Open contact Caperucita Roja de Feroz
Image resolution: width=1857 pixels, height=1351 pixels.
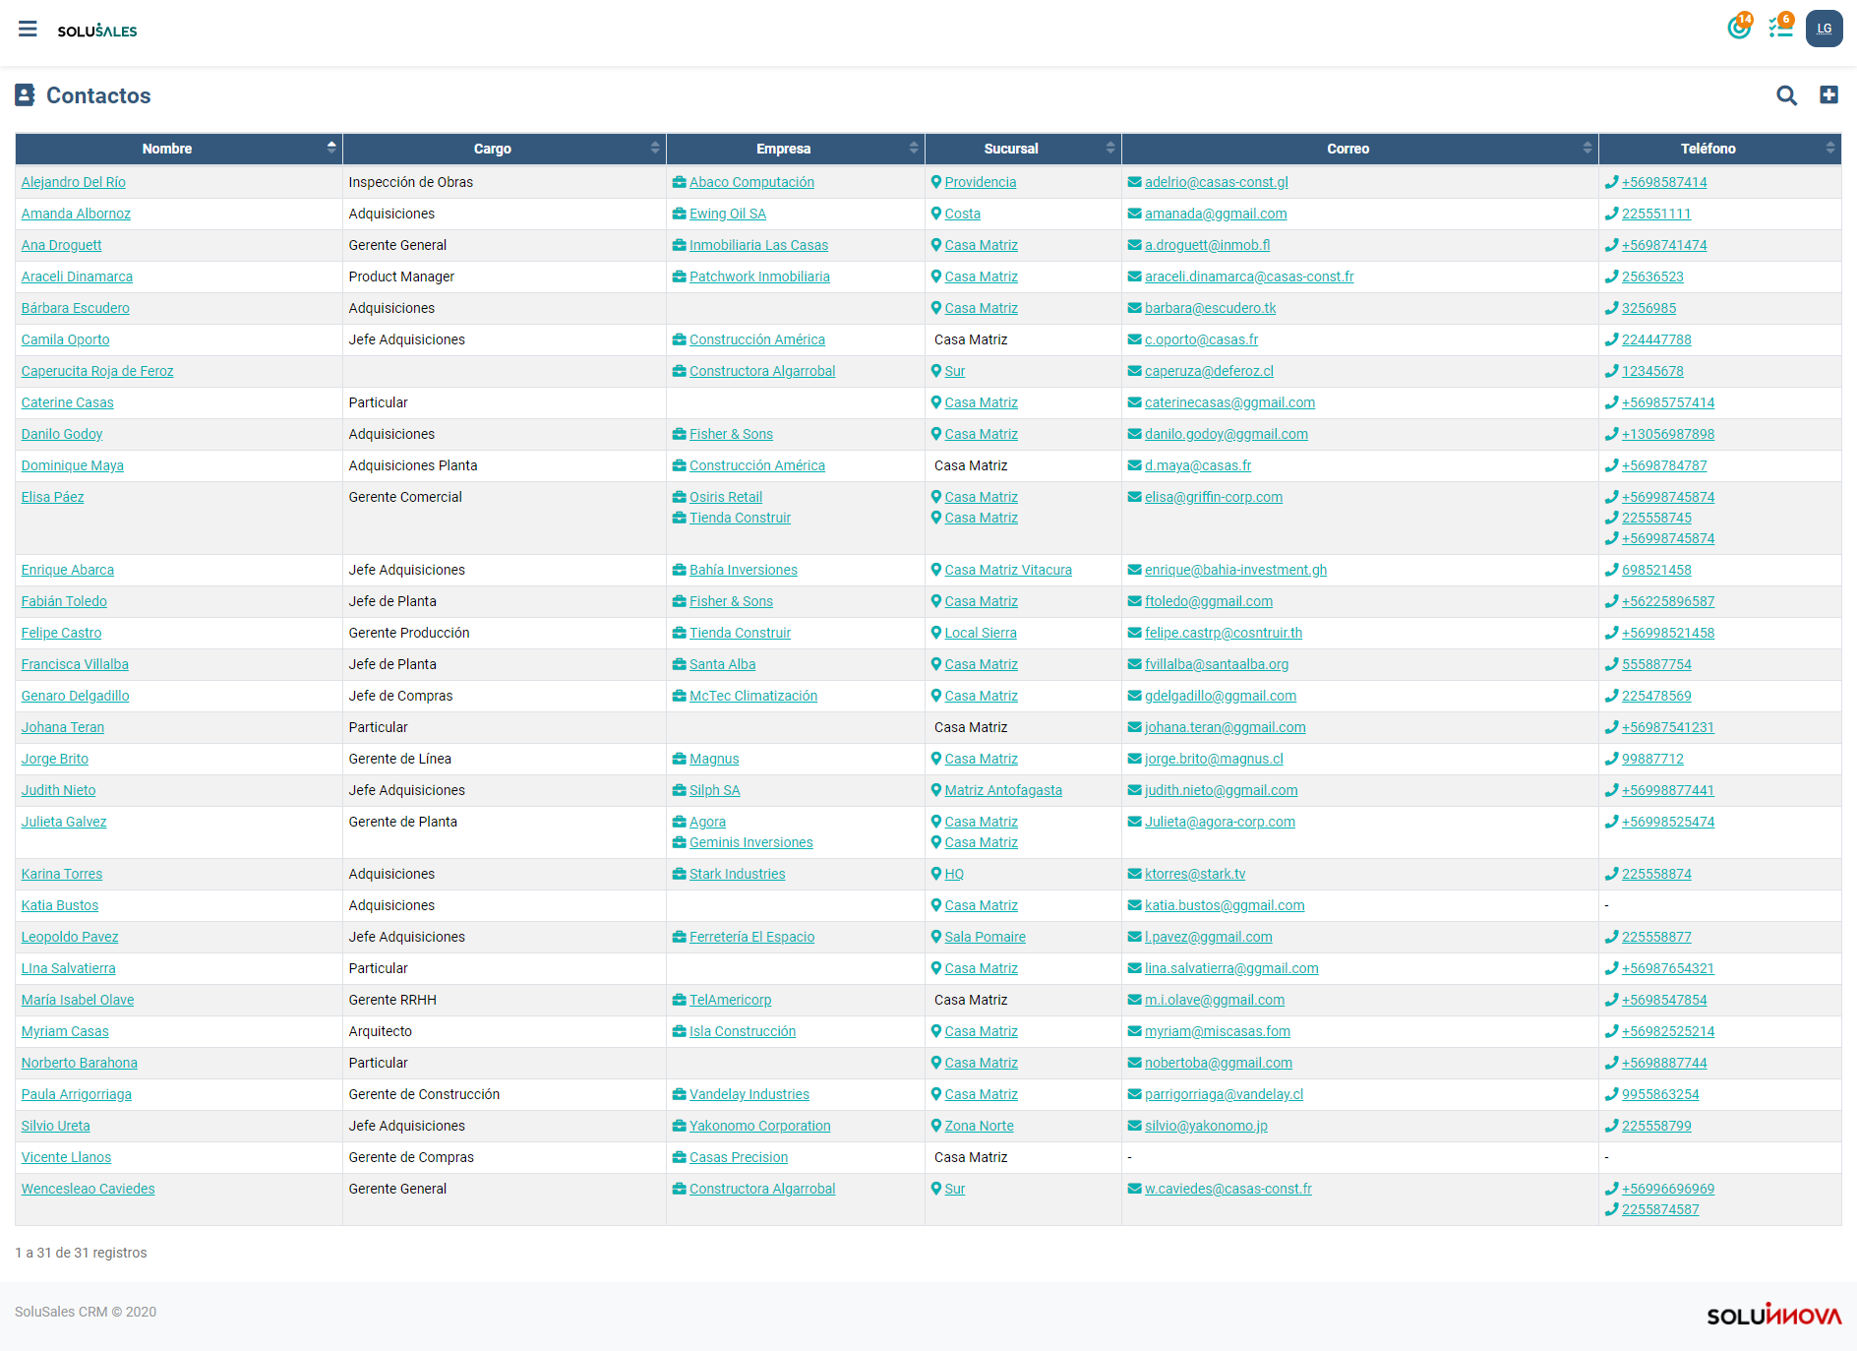point(97,371)
